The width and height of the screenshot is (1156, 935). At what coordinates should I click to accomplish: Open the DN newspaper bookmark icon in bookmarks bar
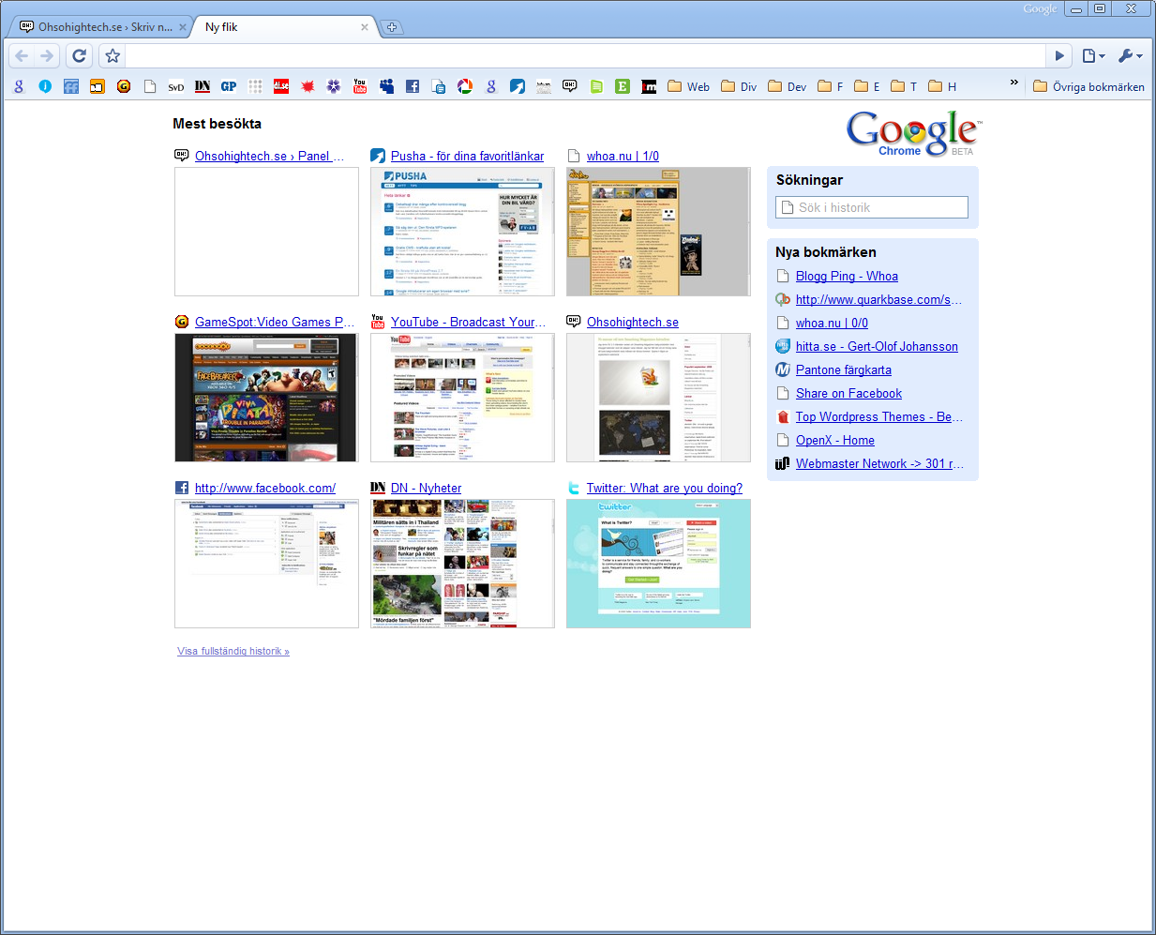(x=203, y=86)
